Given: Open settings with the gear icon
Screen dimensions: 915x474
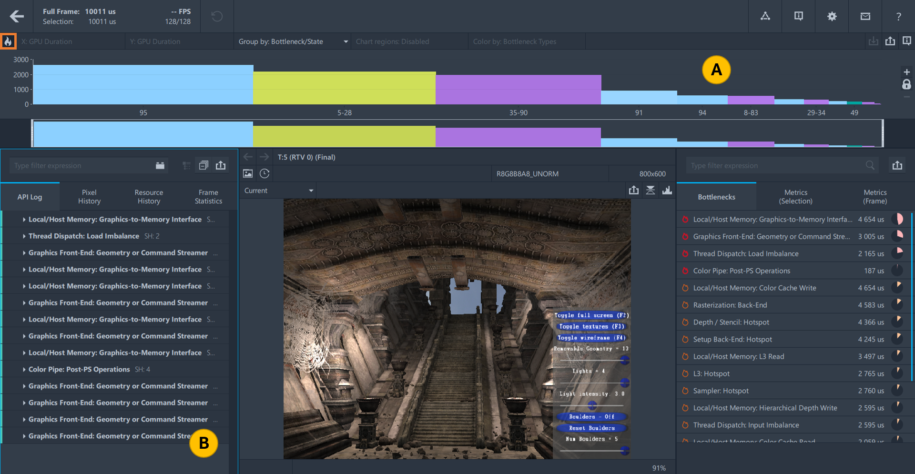Looking at the screenshot, I should tap(832, 16).
